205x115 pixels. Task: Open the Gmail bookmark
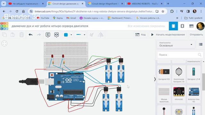(71, 18)
